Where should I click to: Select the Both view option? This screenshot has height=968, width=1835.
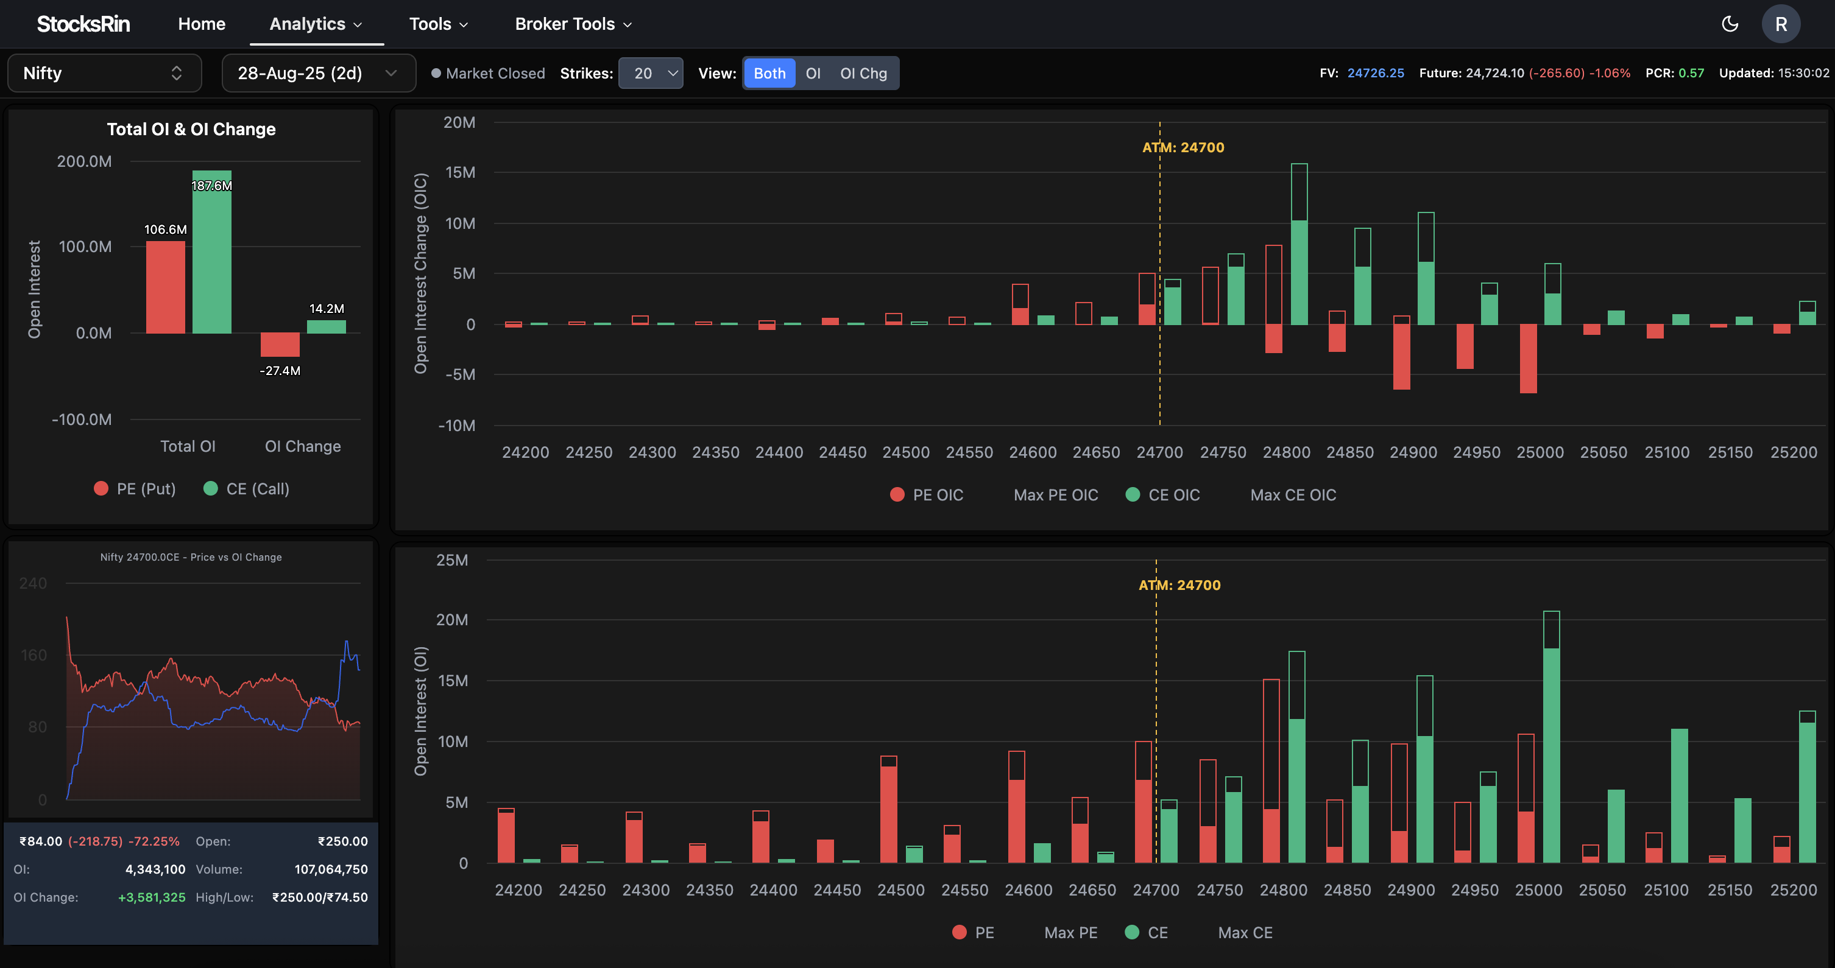(x=769, y=73)
